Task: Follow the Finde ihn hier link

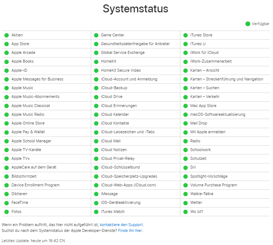Action: pyautogui.click(x=130, y=230)
